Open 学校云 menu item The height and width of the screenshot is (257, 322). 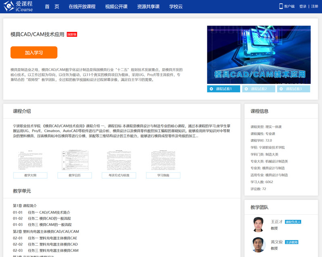[x=176, y=6]
